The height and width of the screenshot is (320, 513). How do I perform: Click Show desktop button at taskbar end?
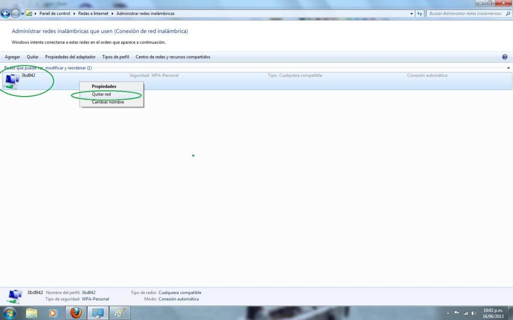510,313
